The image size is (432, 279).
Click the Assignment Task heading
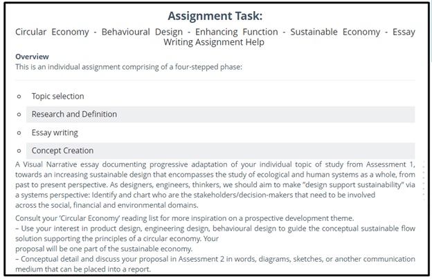(215, 15)
